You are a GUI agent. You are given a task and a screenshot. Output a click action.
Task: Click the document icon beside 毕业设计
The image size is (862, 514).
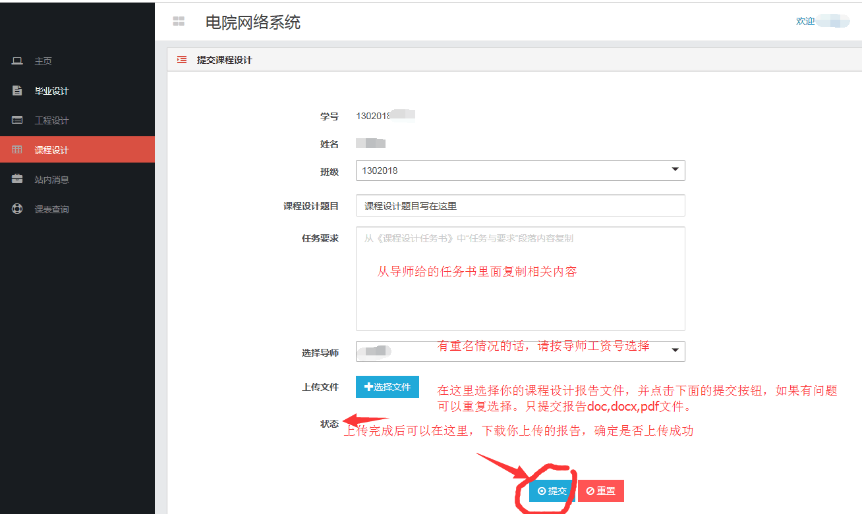tap(17, 91)
